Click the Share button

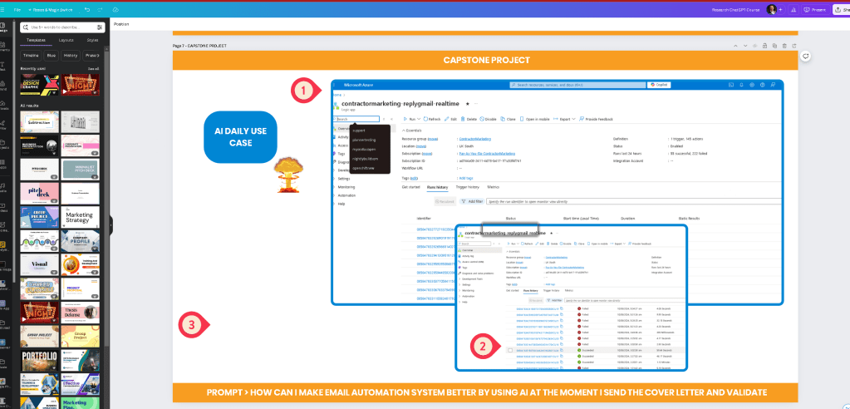click(842, 10)
